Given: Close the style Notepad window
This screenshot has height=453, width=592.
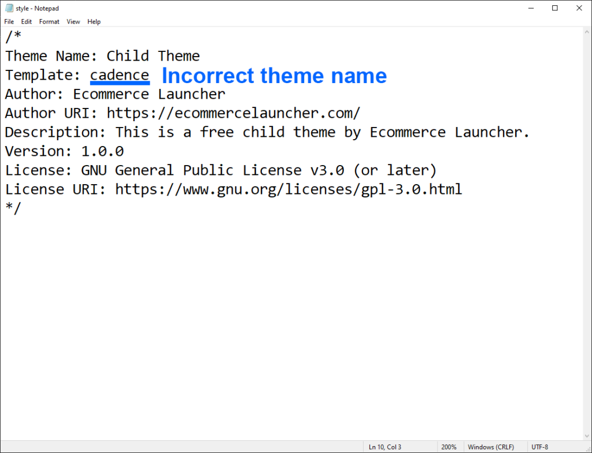Looking at the screenshot, I should click(x=579, y=8).
